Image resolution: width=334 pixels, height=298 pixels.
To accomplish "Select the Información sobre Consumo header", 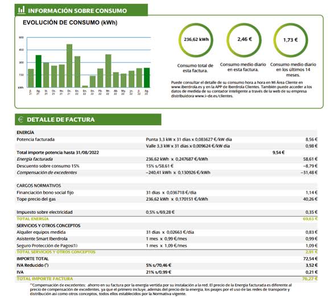I will click(x=81, y=10).
